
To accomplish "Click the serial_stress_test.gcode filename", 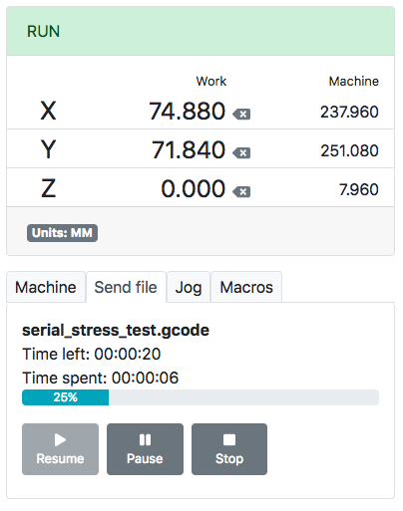I will (116, 331).
